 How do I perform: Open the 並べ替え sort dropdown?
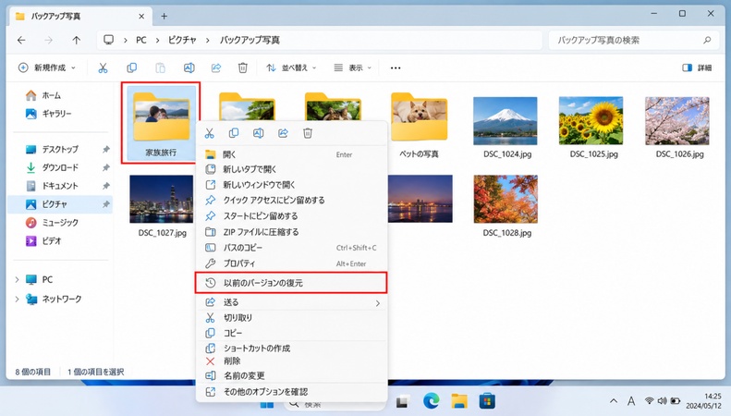291,68
